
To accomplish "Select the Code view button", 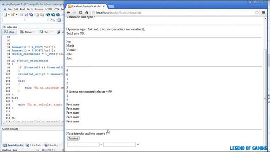I will [x=9, y=32].
